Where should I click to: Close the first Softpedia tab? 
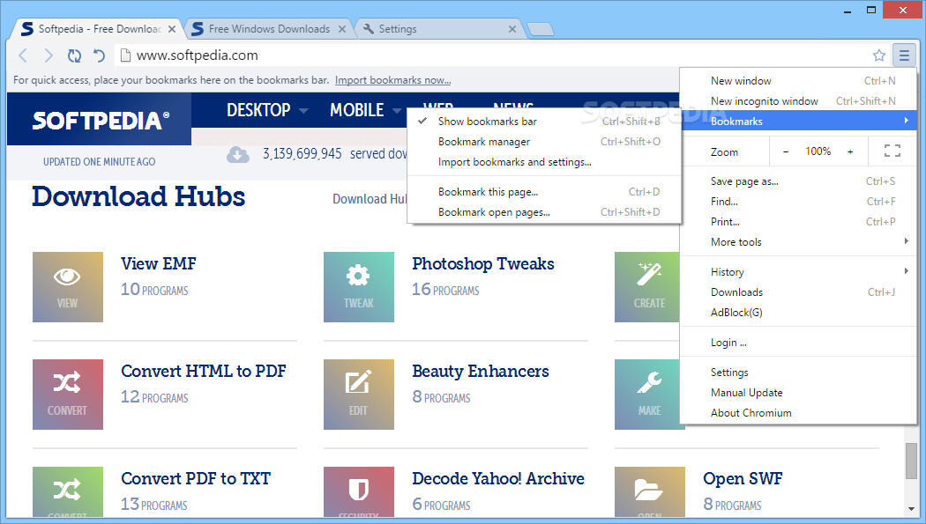click(172, 29)
